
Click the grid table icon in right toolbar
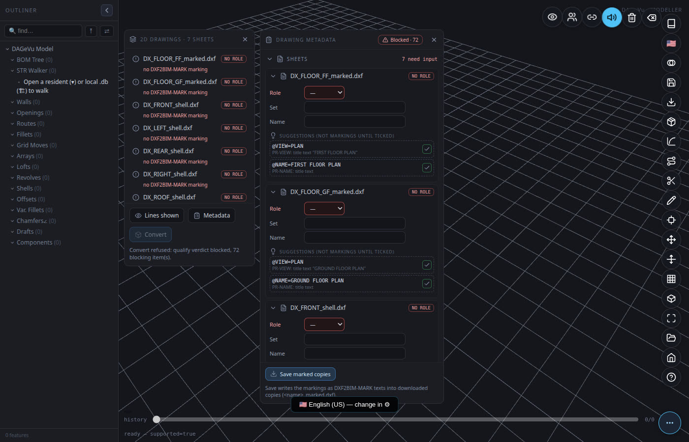click(671, 279)
